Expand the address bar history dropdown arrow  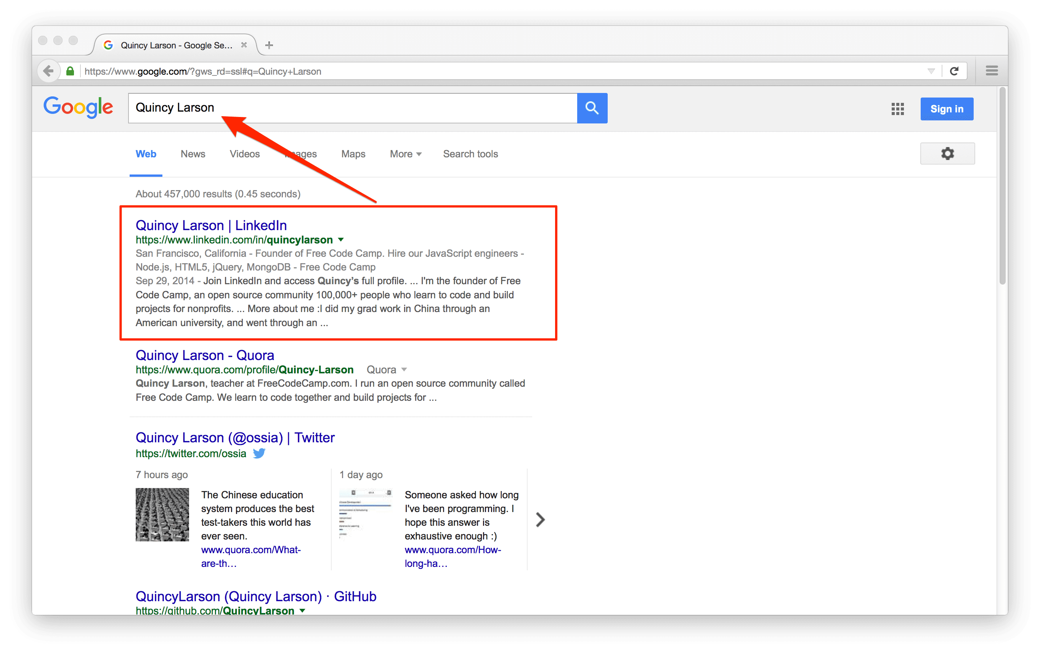click(x=931, y=71)
